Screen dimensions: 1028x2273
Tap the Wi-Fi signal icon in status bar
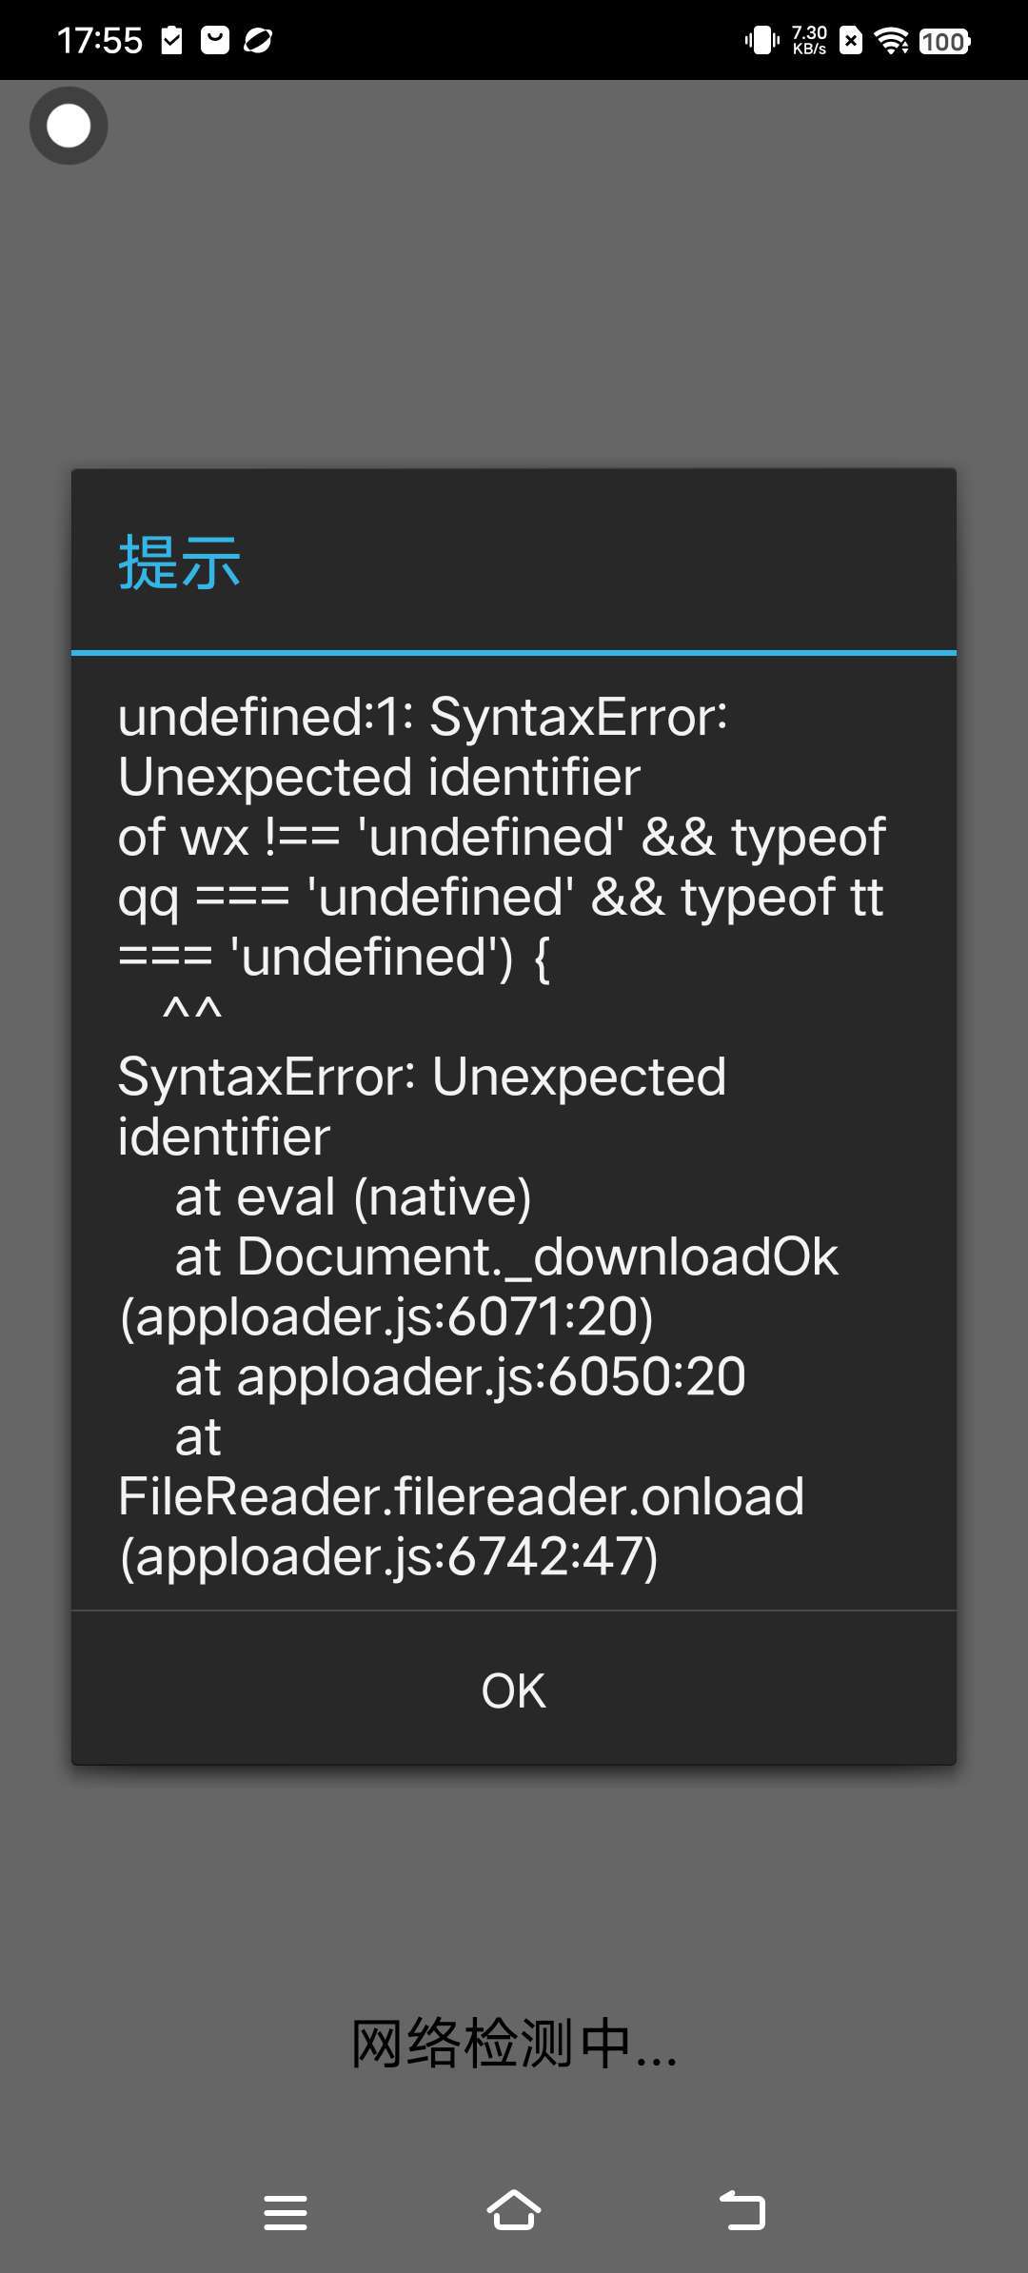pos(892,41)
